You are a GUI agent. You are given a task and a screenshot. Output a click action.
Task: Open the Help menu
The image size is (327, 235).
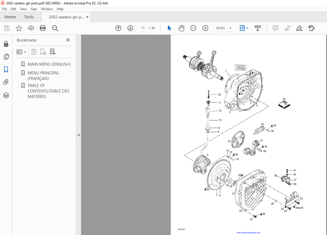click(x=60, y=9)
